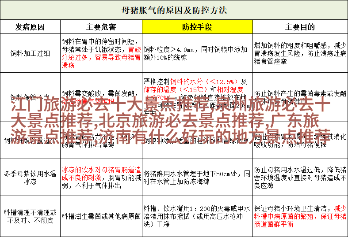The width and height of the screenshot is (348, 237).
Task: Select the 主要目的 column header
Action: click(300, 27)
